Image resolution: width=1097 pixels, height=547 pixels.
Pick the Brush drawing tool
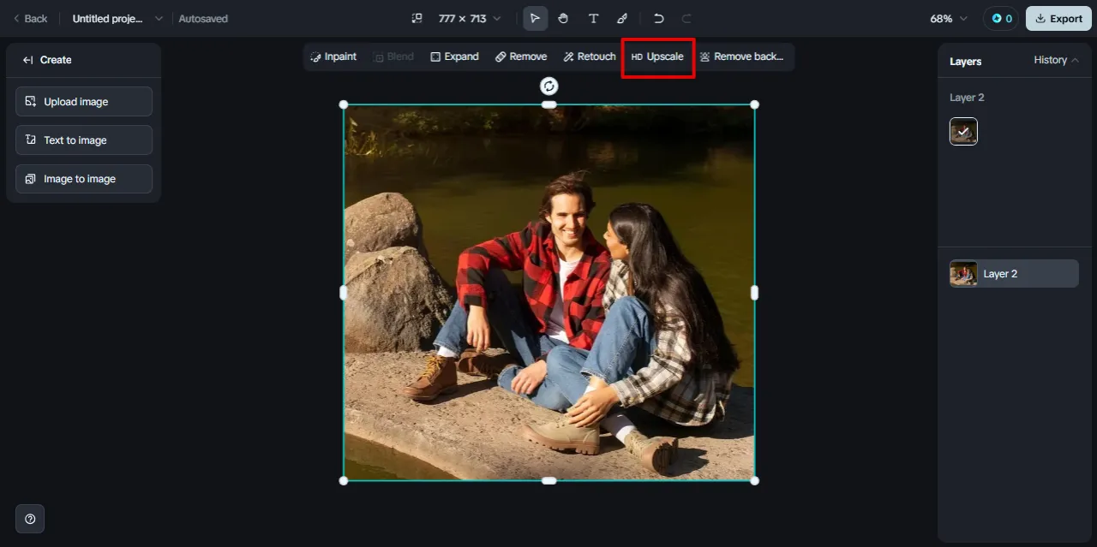coord(622,18)
